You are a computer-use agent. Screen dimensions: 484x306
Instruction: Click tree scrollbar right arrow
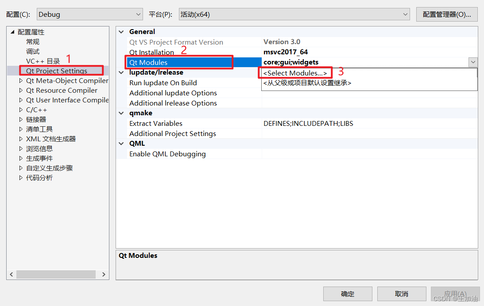point(104,274)
